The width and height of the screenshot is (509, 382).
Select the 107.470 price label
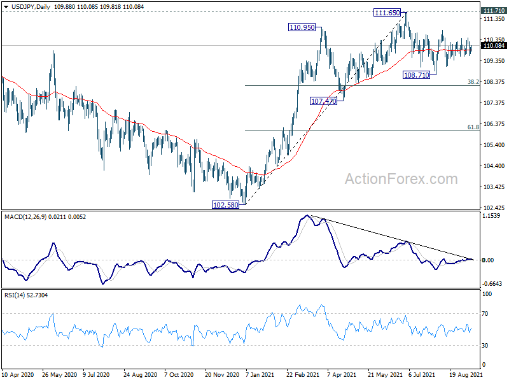tap(323, 101)
